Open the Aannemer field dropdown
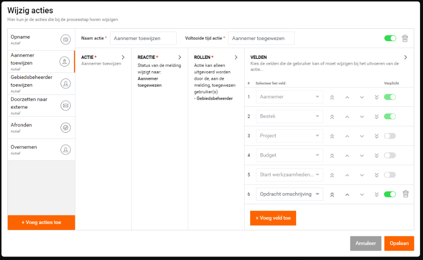Viewport: 423px width, 260px height. pyautogui.click(x=289, y=97)
